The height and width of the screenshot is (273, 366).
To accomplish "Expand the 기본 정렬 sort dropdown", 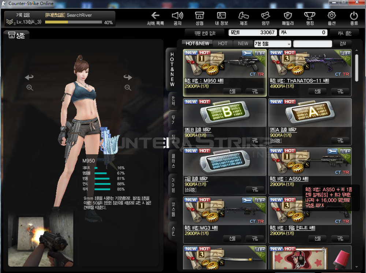I will pyautogui.click(x=273, y=44).
